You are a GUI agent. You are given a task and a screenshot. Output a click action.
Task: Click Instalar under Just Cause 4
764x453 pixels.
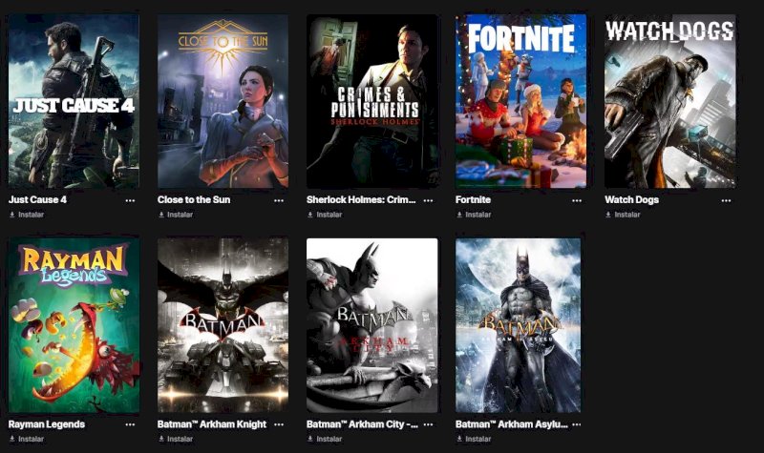point(27,215)
